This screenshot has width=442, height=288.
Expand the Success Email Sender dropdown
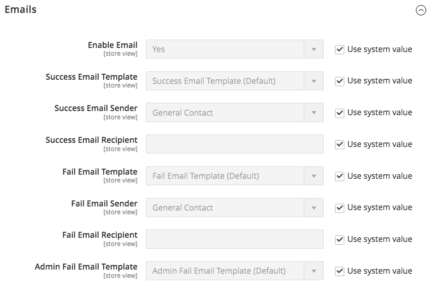(x=235, y=113)
